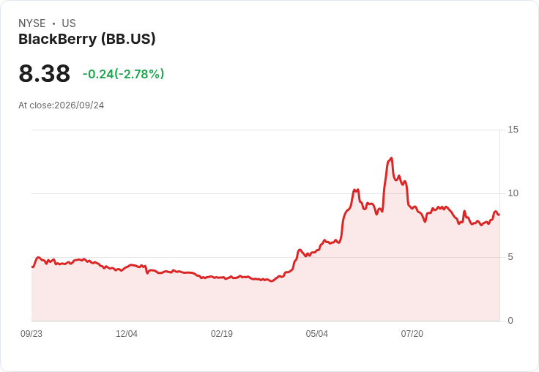Click the highest peak of the price line
This screenshot has width=539, height=372.
(x=391, y=158)
